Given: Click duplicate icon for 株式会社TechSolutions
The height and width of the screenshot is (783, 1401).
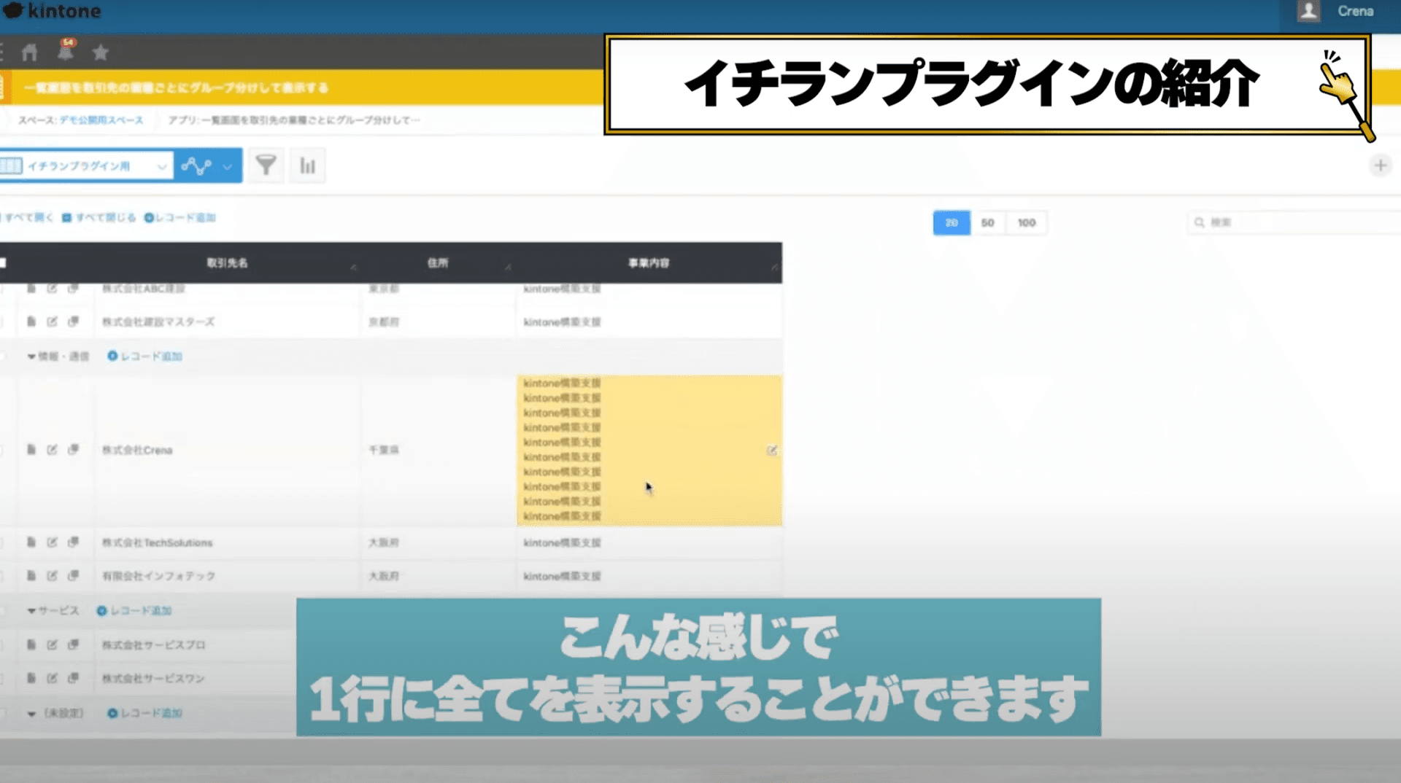Looking at the screenshot, I should point(73,542).
